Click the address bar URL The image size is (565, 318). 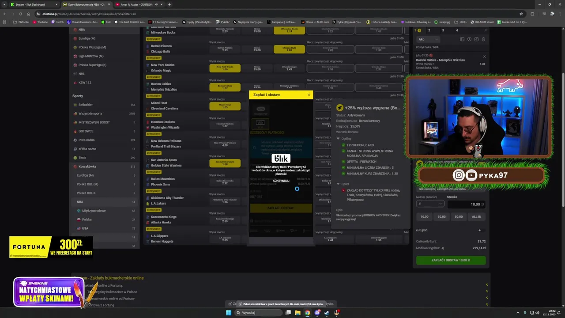coord(89,14)
